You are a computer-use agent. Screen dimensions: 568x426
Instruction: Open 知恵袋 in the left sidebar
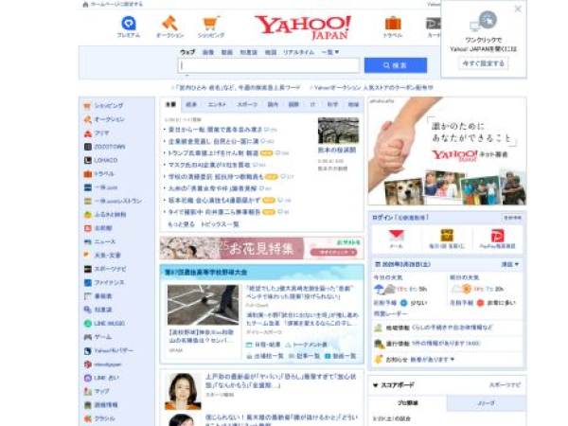coord(103,310)
